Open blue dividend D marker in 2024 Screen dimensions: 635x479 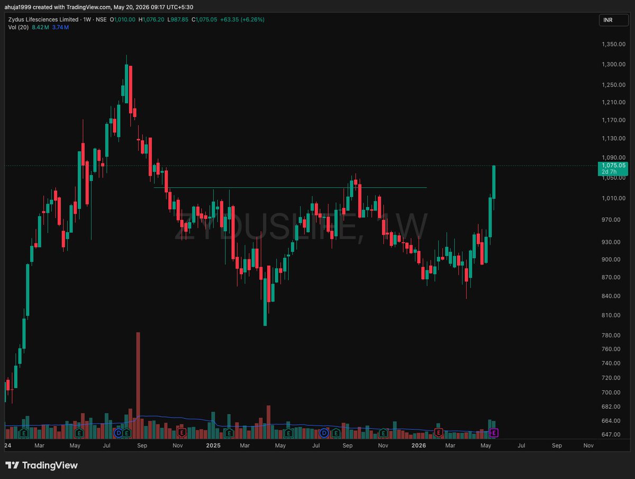click(x=119, y=433)
